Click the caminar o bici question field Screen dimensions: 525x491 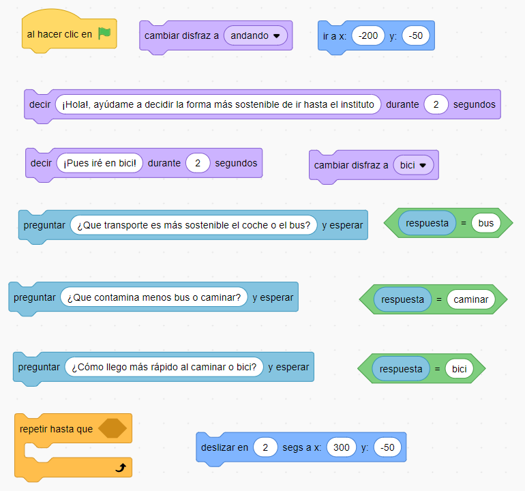tap(164, 367)
